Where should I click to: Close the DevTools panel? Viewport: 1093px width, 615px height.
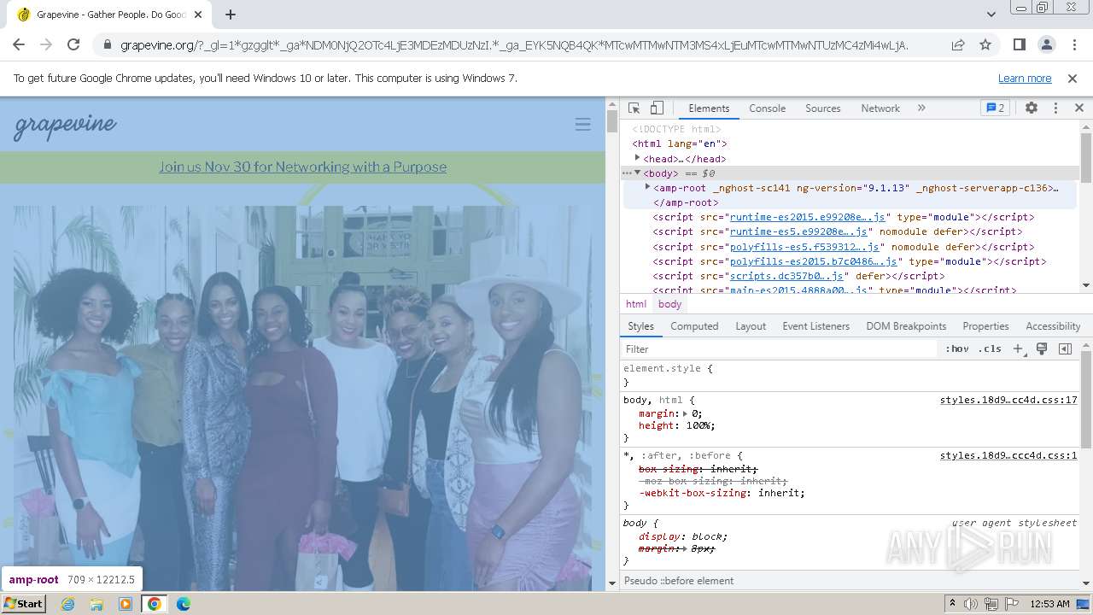[x=1079, y=108]
